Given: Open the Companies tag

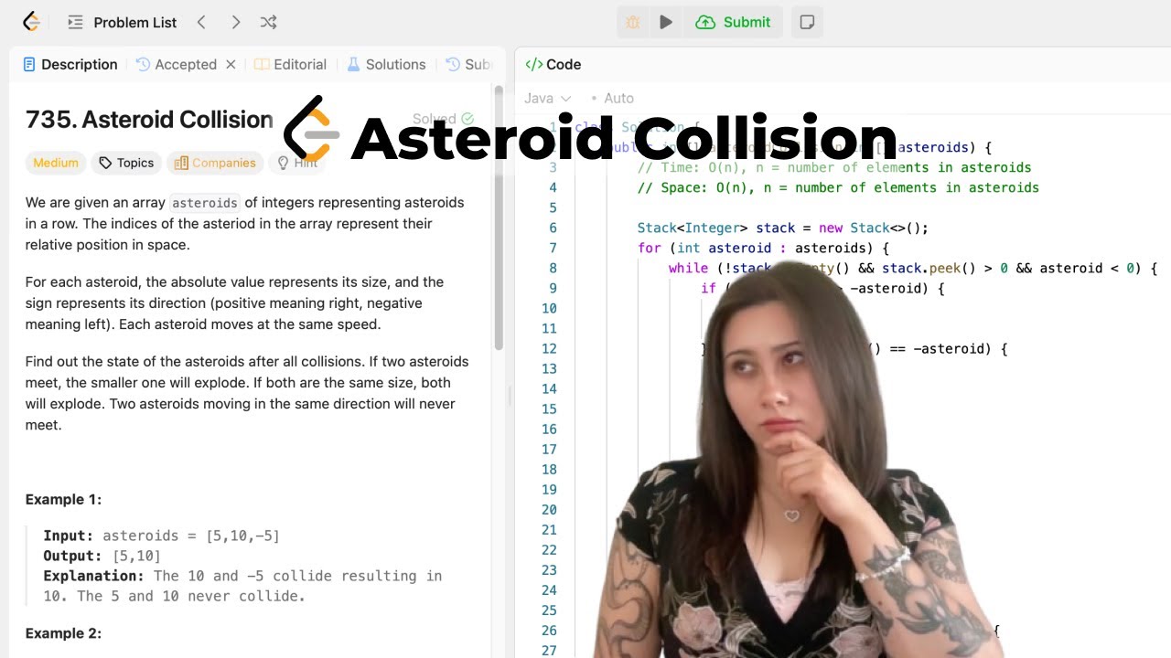Looking at the screenshot, I should (215, 163).
